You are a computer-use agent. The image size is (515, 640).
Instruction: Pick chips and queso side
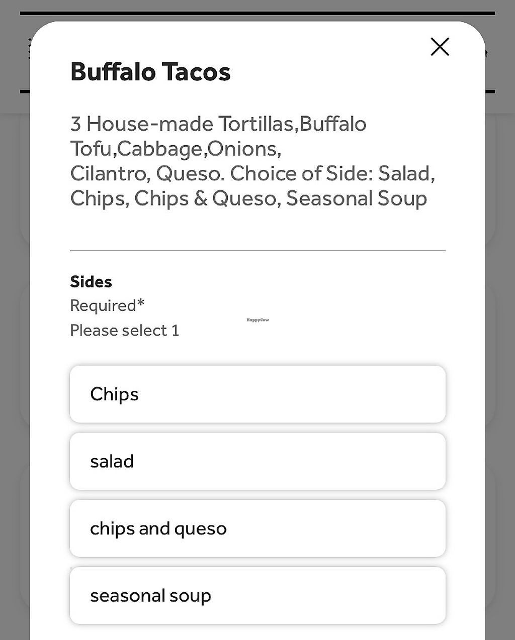pos(257,528)
